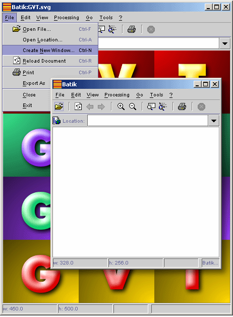Expand Location dropdown in Batik window
Viewport: 233px width, 317px height.
[x=214, y=121]
